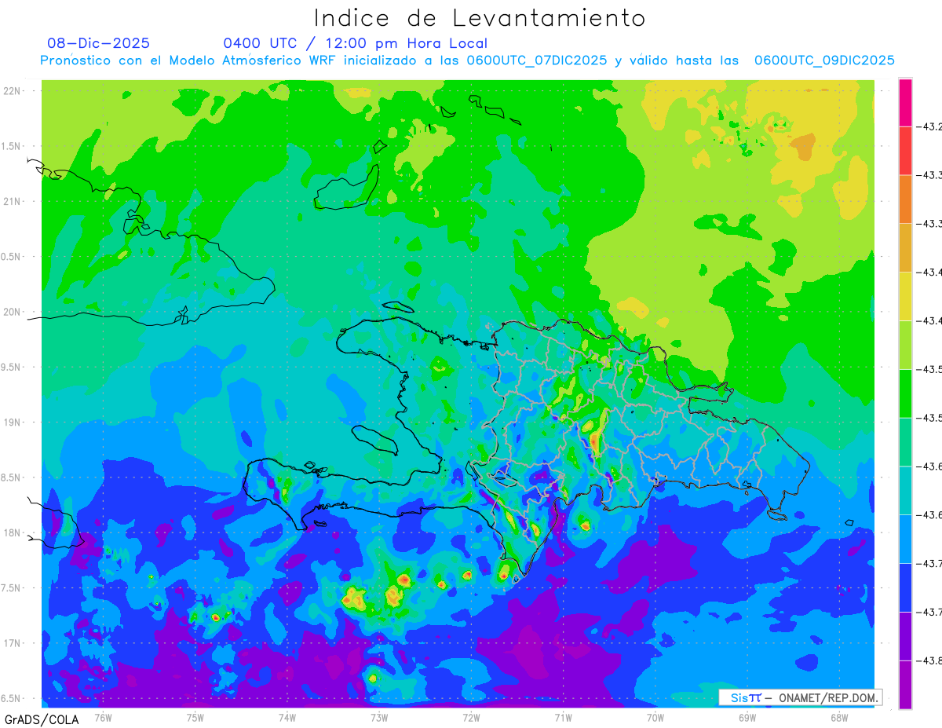Click the red segment of the color bar

[x=905, y=151]
